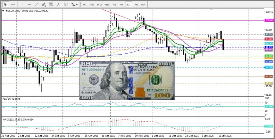The width and height of the screenshot is (275, 139).
Task: Click the 19 Nov 2025 date label
Action: pos(142,136)
